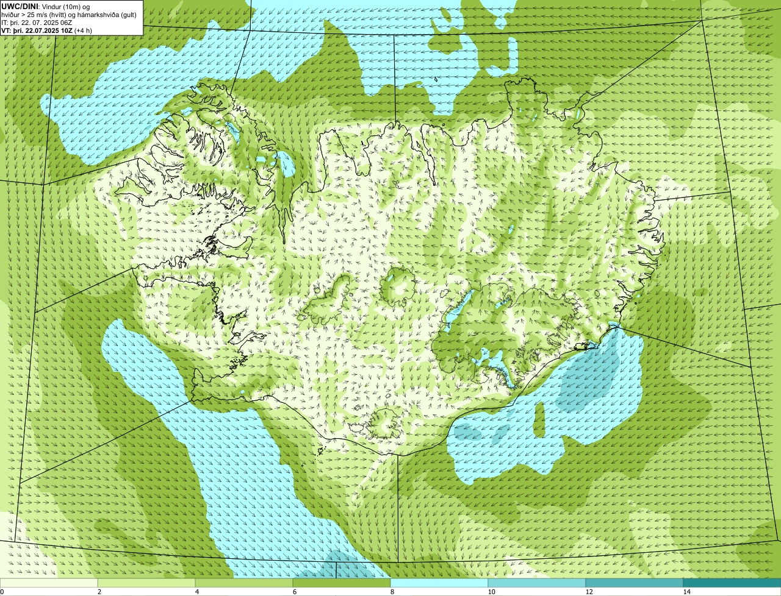Select the "IT: þri. 22. 07. 2025 06Z" line
Image resolution: width=781 pixels, height=596 pixels.
(37, 22)
